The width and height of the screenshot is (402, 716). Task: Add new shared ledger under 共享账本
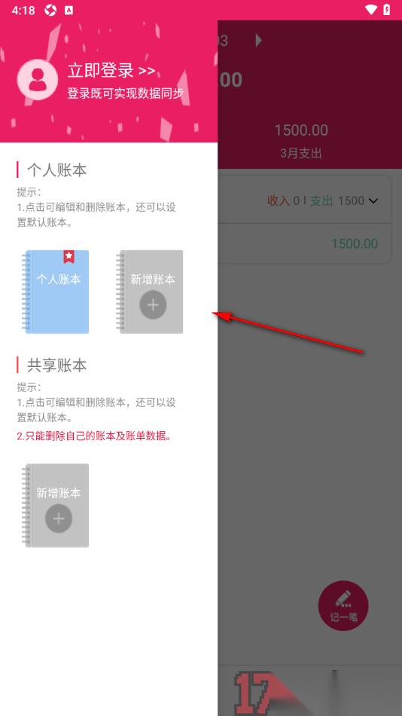coord(56,505)
